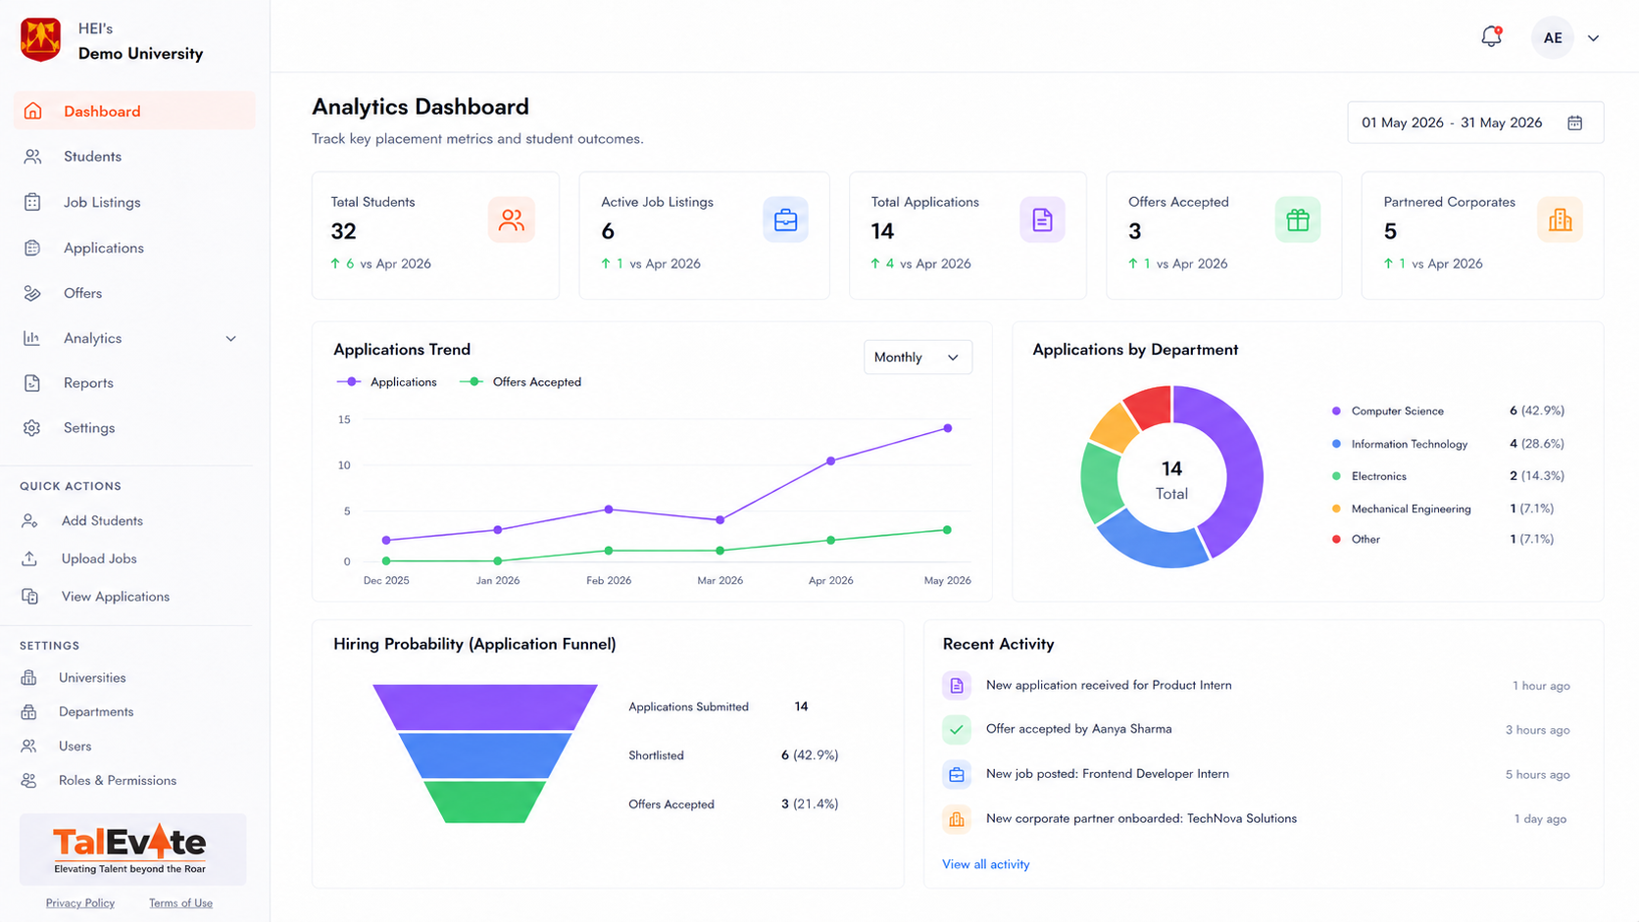Toggle the Offers Accepted legend series
The width and height of the screenshot is (1639, 922).
(x=521, y=382)
